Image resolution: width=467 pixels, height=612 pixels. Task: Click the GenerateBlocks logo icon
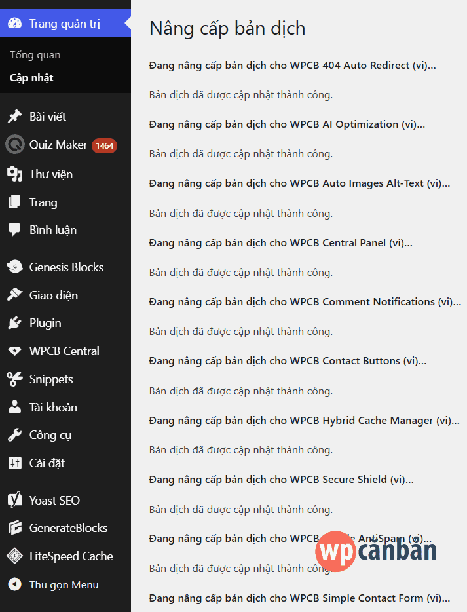tap(15, 527)
